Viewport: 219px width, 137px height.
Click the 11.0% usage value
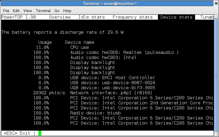pos(42,48)
